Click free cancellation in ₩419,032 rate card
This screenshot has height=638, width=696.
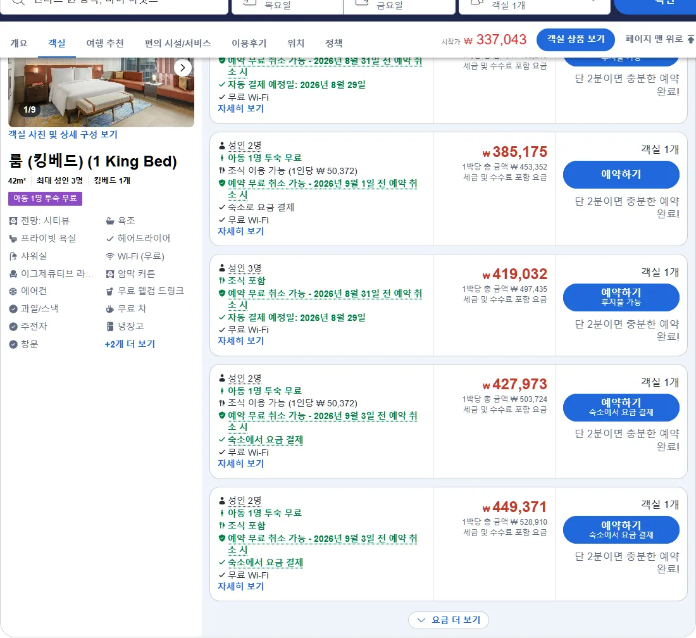coord(325,299)
